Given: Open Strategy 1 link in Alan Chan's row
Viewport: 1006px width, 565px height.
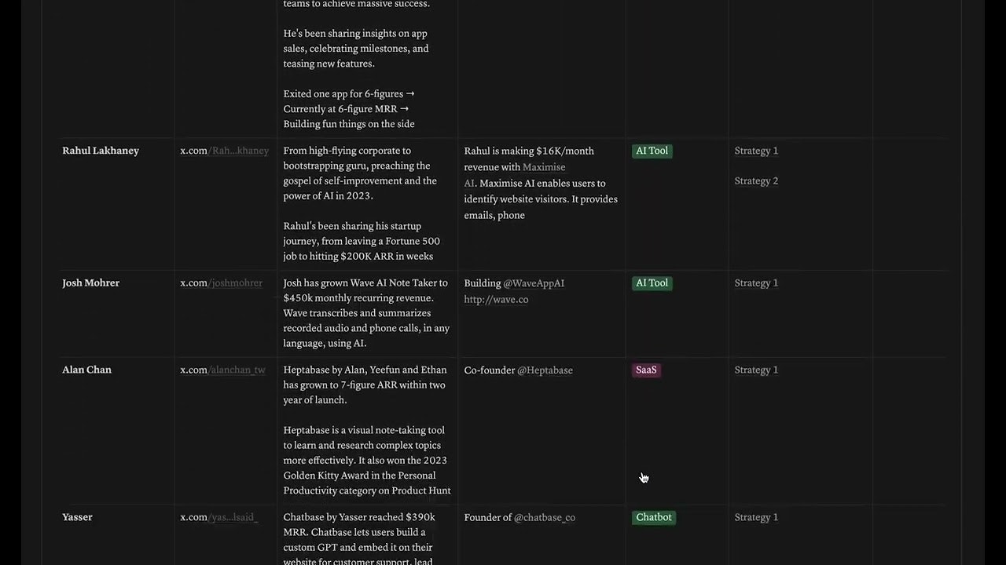Looking at the screenshot, I should tap(756, 370).
